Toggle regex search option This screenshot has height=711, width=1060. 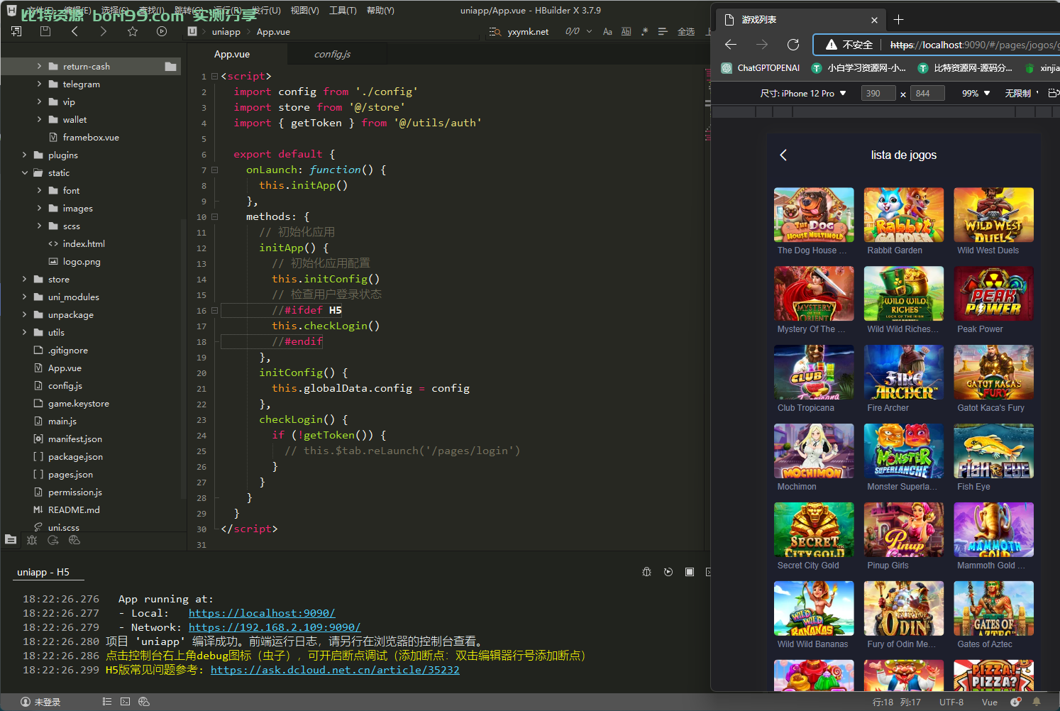point(644,31)
